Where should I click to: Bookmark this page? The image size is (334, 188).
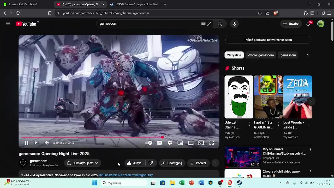point(50,13)
